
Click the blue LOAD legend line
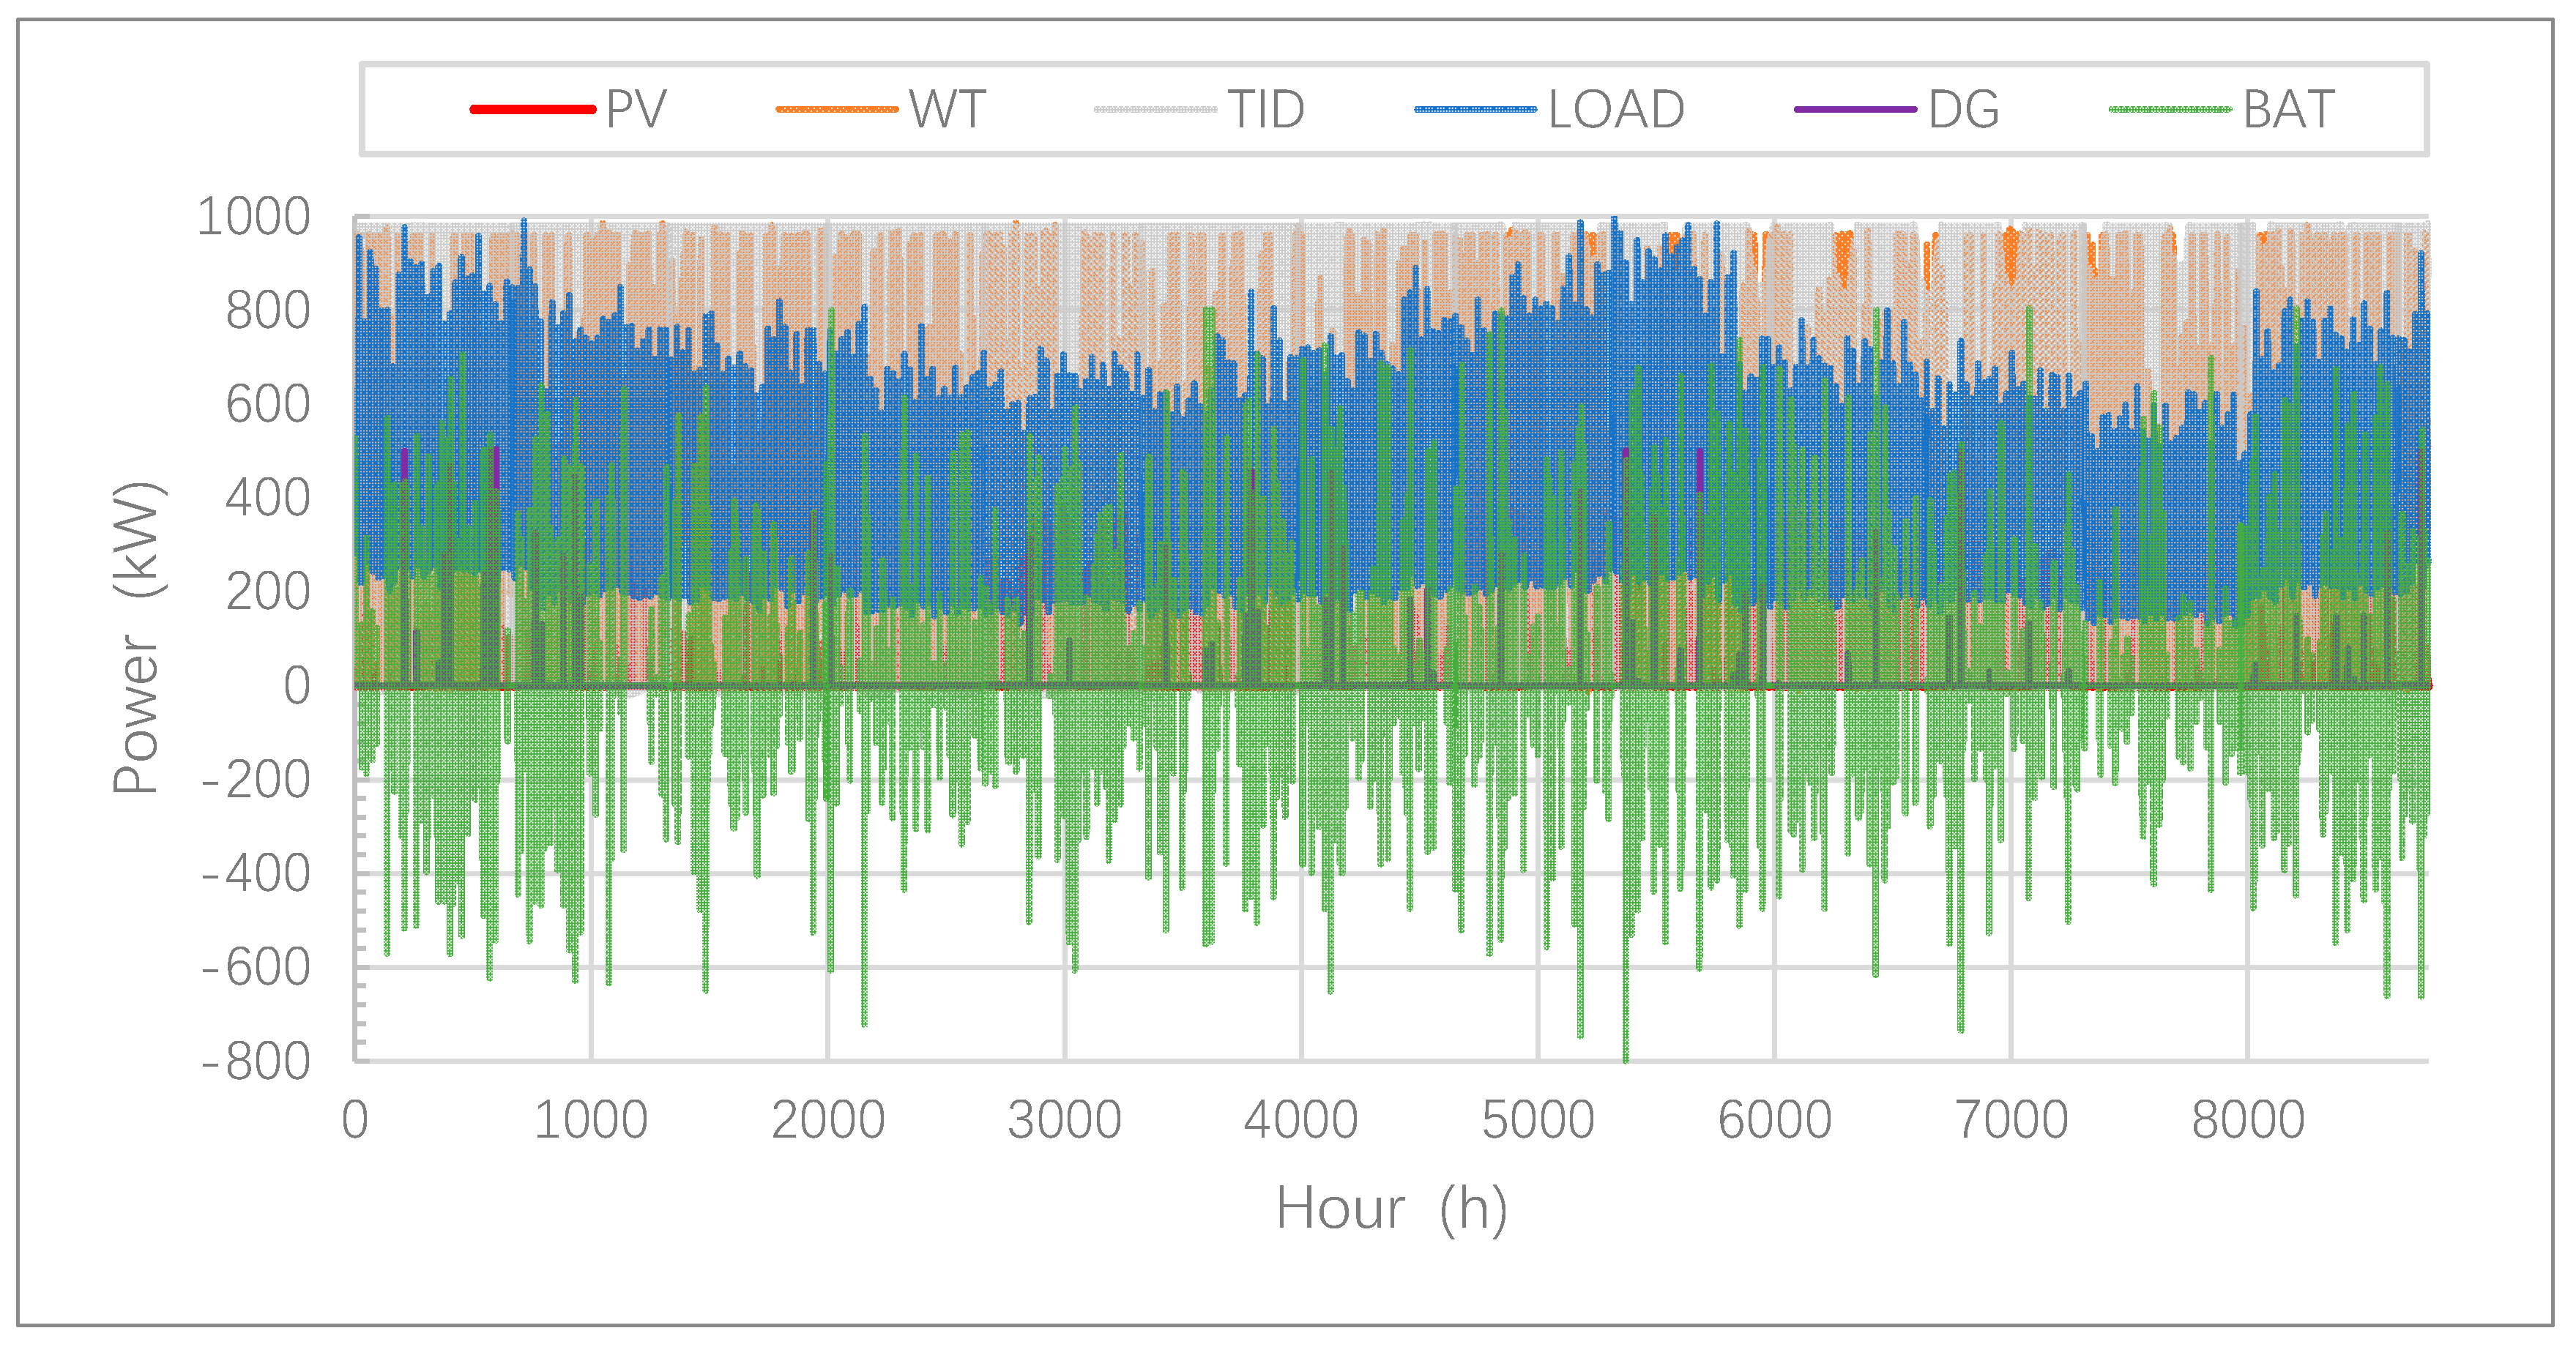point(1475,109)
